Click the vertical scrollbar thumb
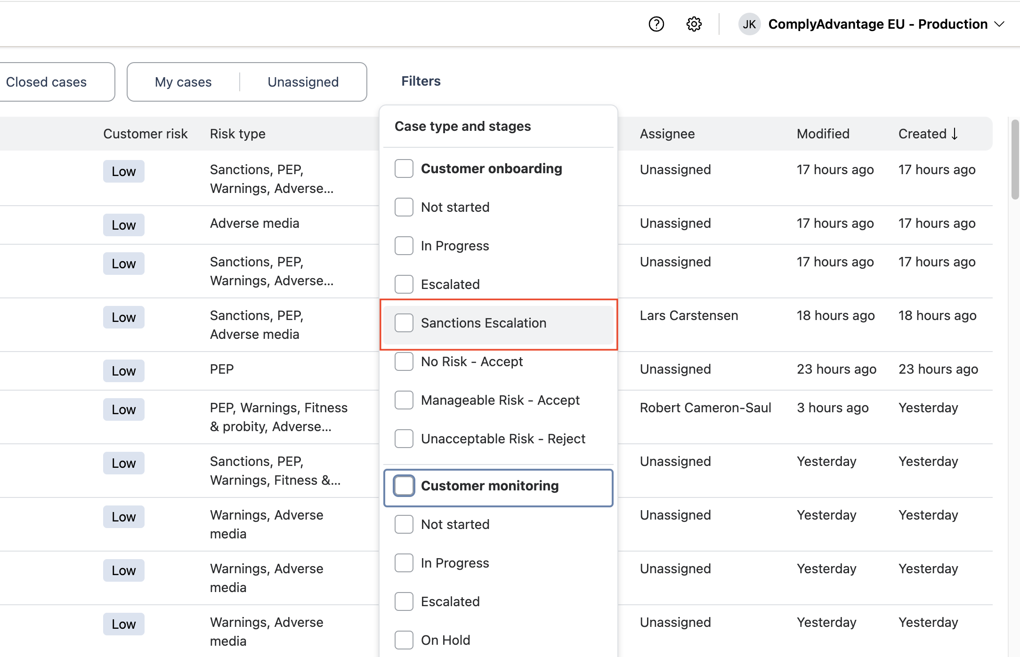This screenshot has width=1020, height=657. click(1015, 160)
